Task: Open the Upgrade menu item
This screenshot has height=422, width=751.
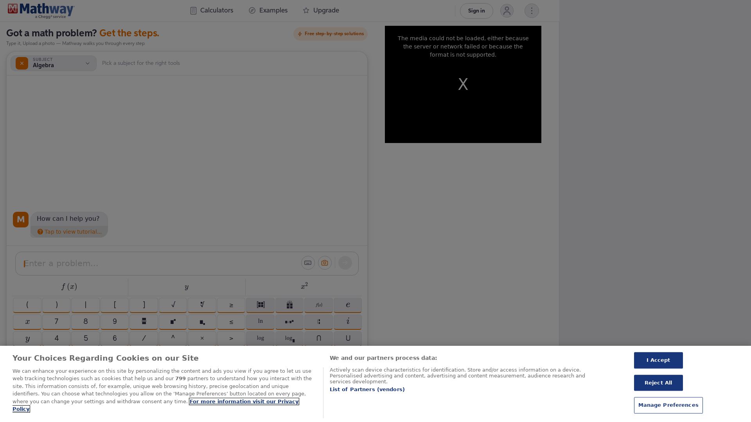Action: (x=321, y=11)
